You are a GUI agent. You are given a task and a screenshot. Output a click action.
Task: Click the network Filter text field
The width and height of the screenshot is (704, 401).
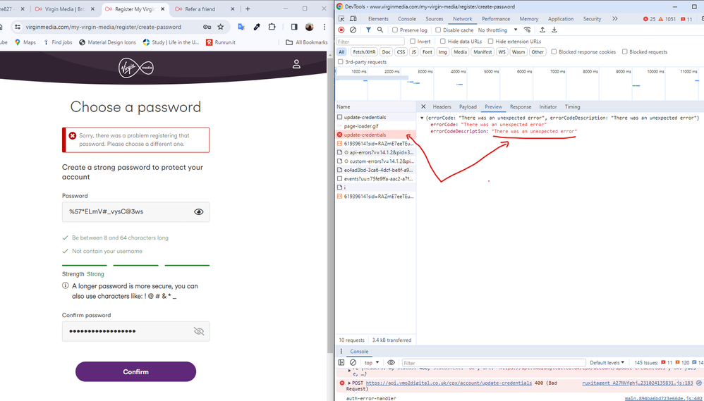[x=370, y=42]
